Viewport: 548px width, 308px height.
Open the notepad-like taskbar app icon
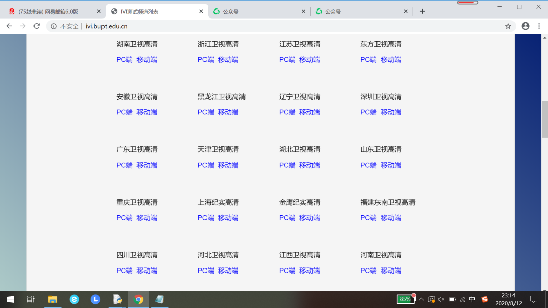coord(160,299)
